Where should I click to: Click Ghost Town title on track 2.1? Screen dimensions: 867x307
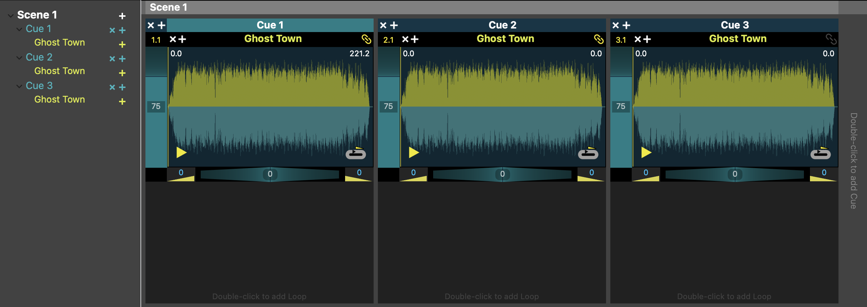tap(506, 39)
